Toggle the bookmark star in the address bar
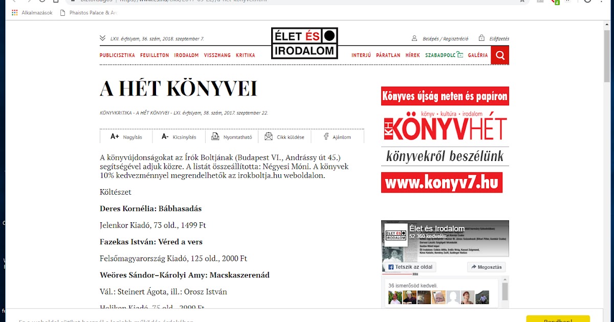This screenshot has width=614, height=322. [521, 2]
